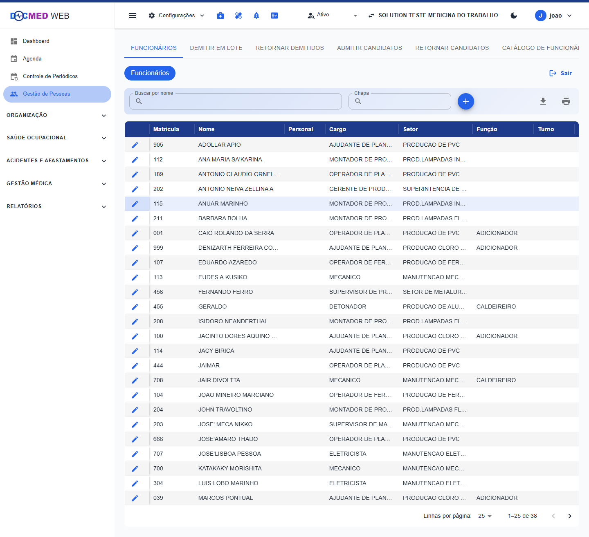Click the swap company arrows icon
Image resolution: width=589 pixels, height=537 pixels.
[371, 16]
